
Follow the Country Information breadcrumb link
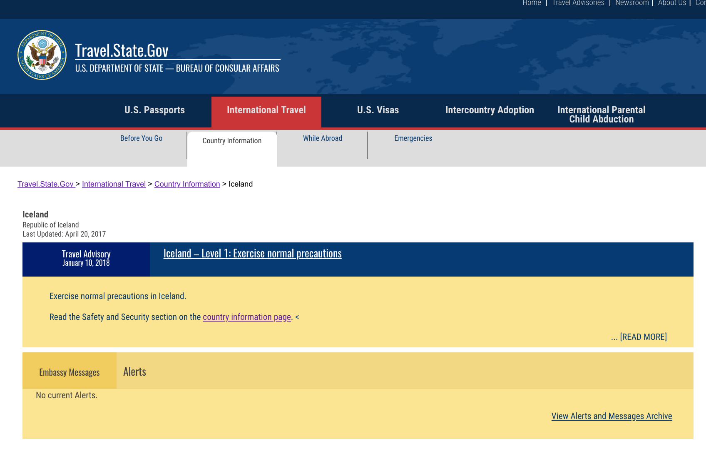pyautogui.click(x=187, y=184)
